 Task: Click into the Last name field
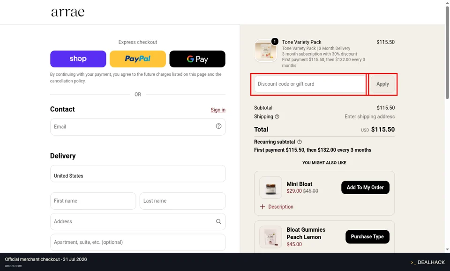(182, 201)
